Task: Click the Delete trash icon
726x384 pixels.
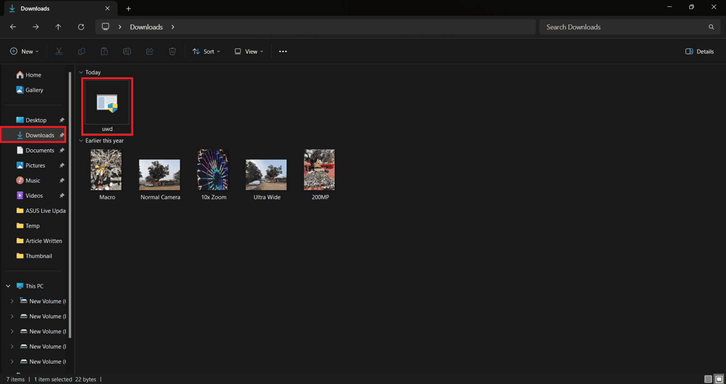Action: click(x=173, y=51)
